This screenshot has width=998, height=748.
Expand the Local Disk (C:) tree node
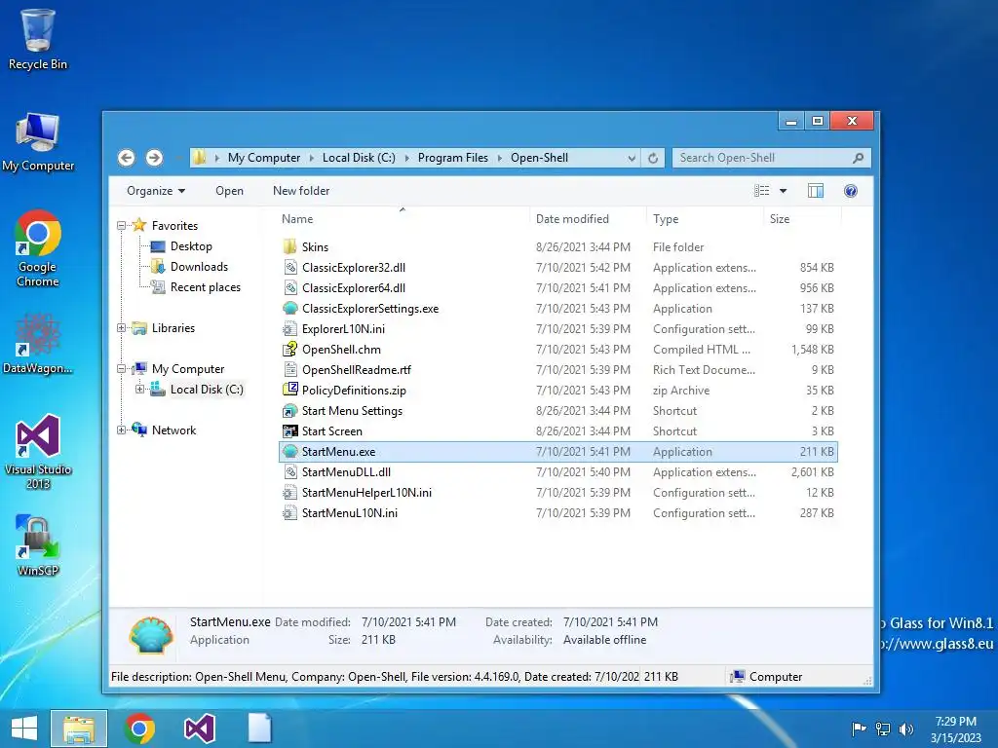139,390
